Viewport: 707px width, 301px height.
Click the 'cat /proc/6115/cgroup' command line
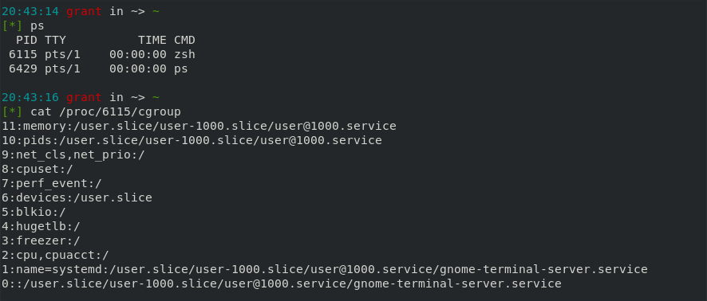point(105,111)
